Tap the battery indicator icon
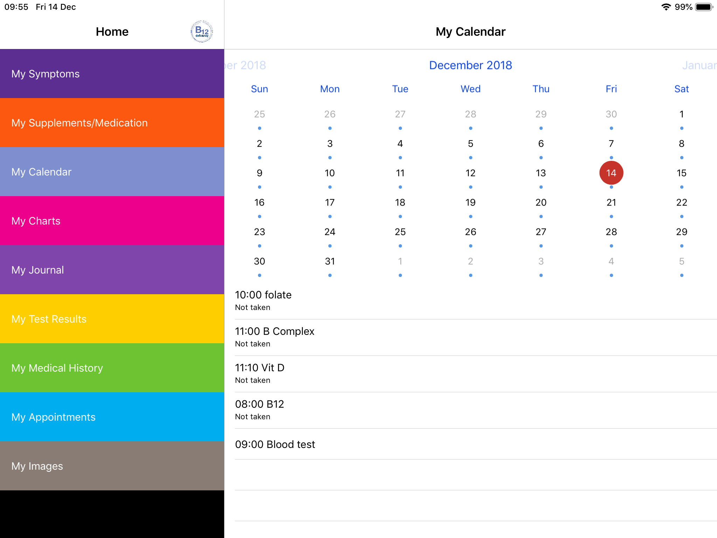The image size is (717, 538). [x=704, y=7]
